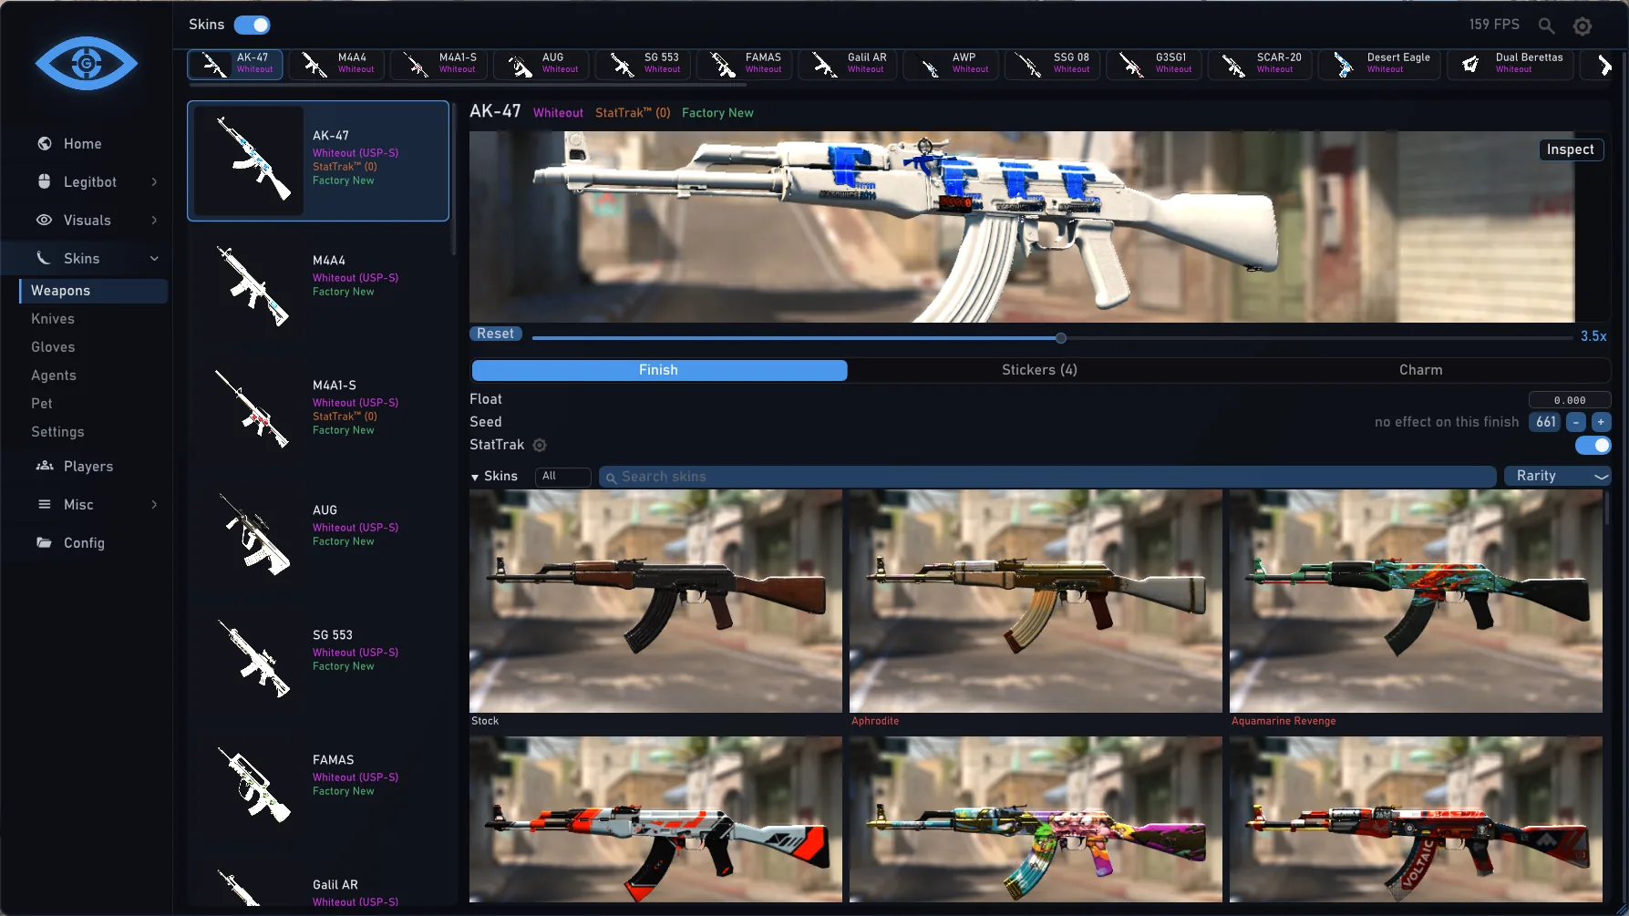Select the AWP weapon chip
The image size is (1629, 916).
point(952,64)
